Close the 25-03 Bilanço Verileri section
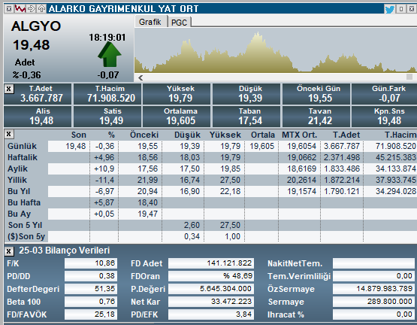417x325 pixels. pyautogui.click(x=9, y=251)
